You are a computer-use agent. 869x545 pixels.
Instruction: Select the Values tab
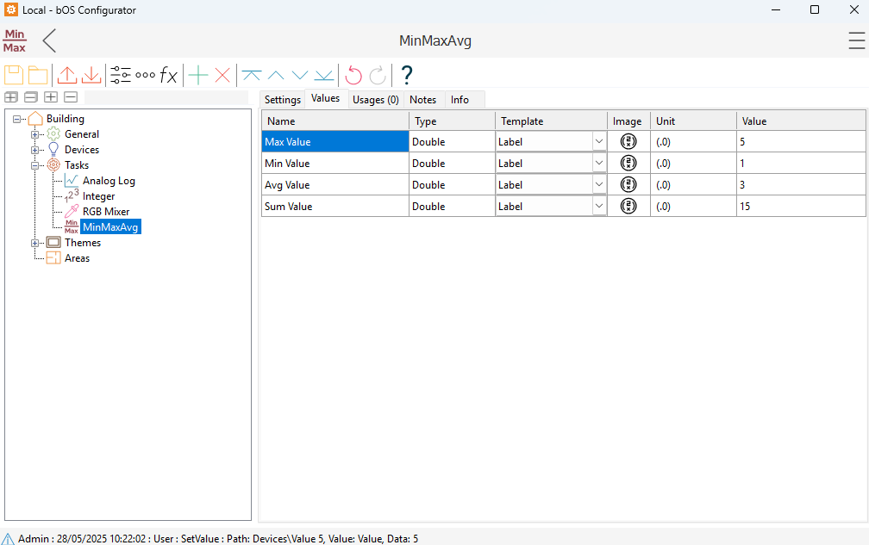click(325, 98)
